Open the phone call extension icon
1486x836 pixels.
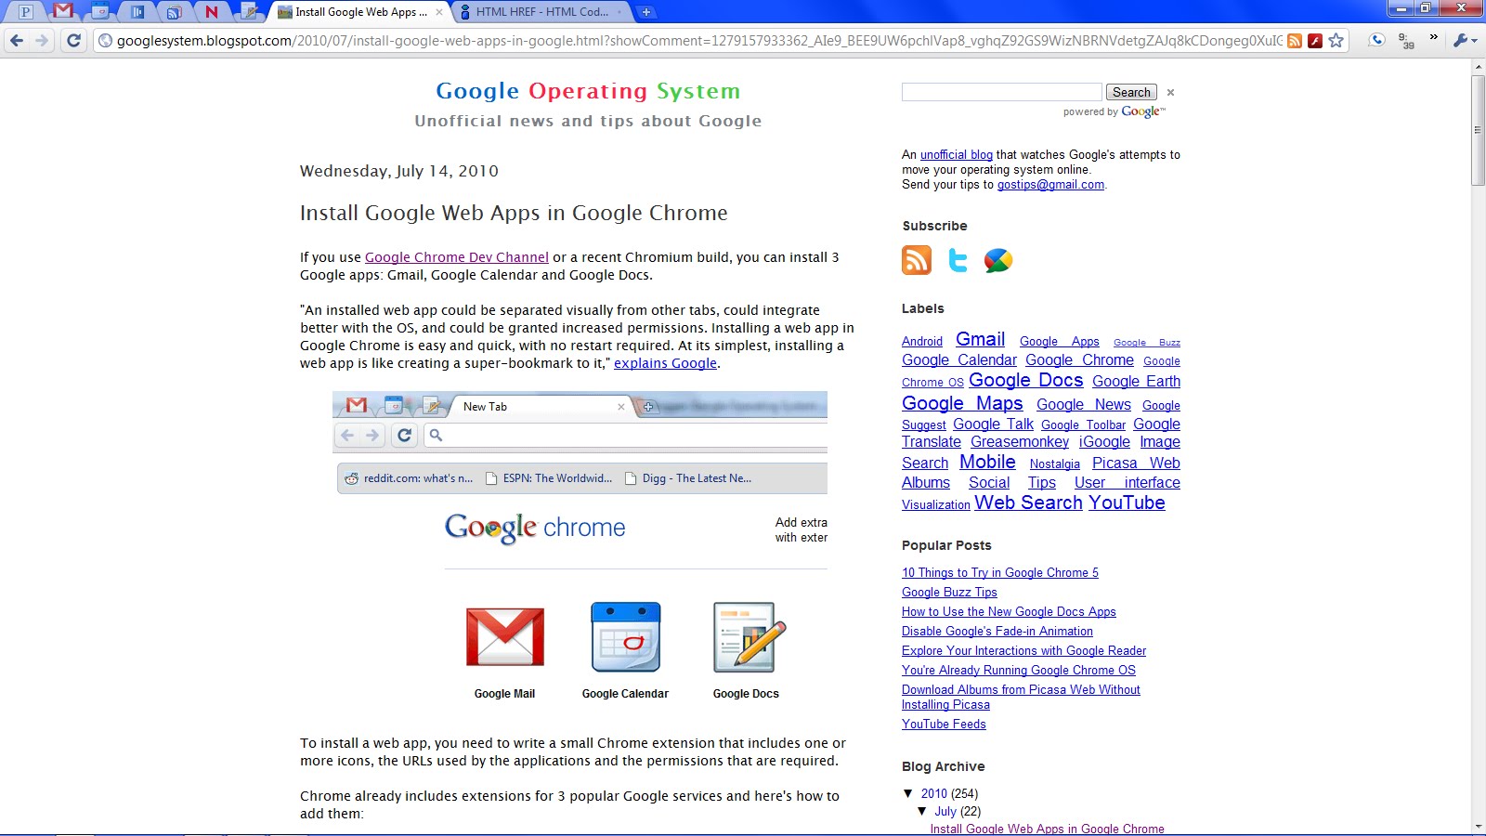(1377, 40)
